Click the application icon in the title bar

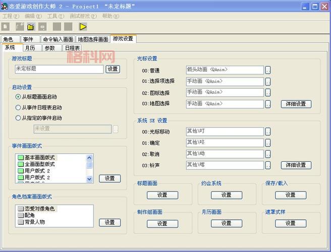coord(4,7)
